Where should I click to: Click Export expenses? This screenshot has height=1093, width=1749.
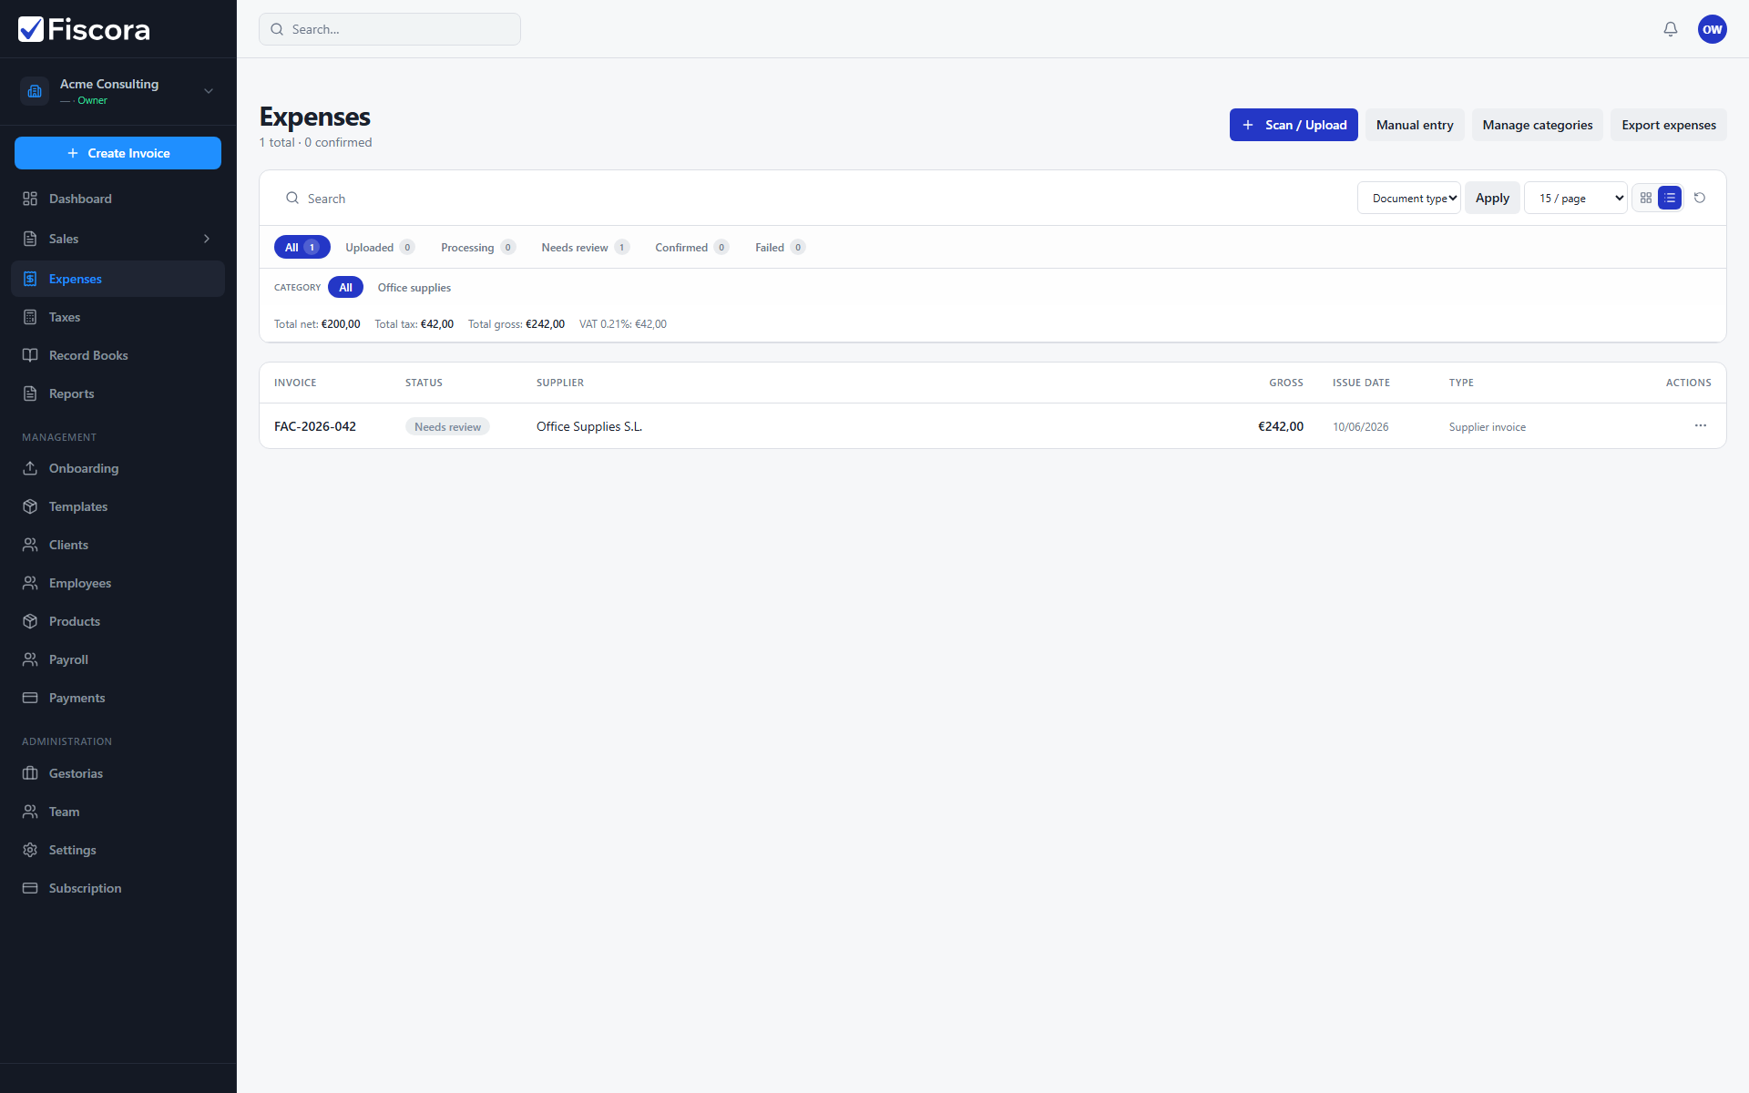(x=1669, y=125)
